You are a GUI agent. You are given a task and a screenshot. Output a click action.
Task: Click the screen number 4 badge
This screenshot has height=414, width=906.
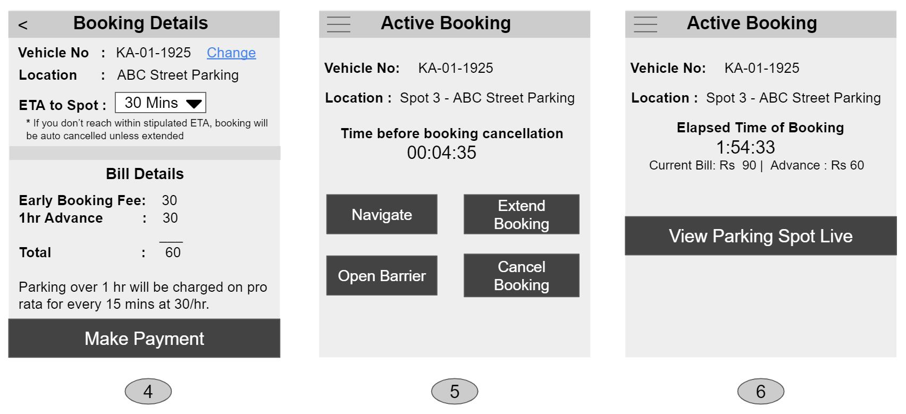point(148,392)
